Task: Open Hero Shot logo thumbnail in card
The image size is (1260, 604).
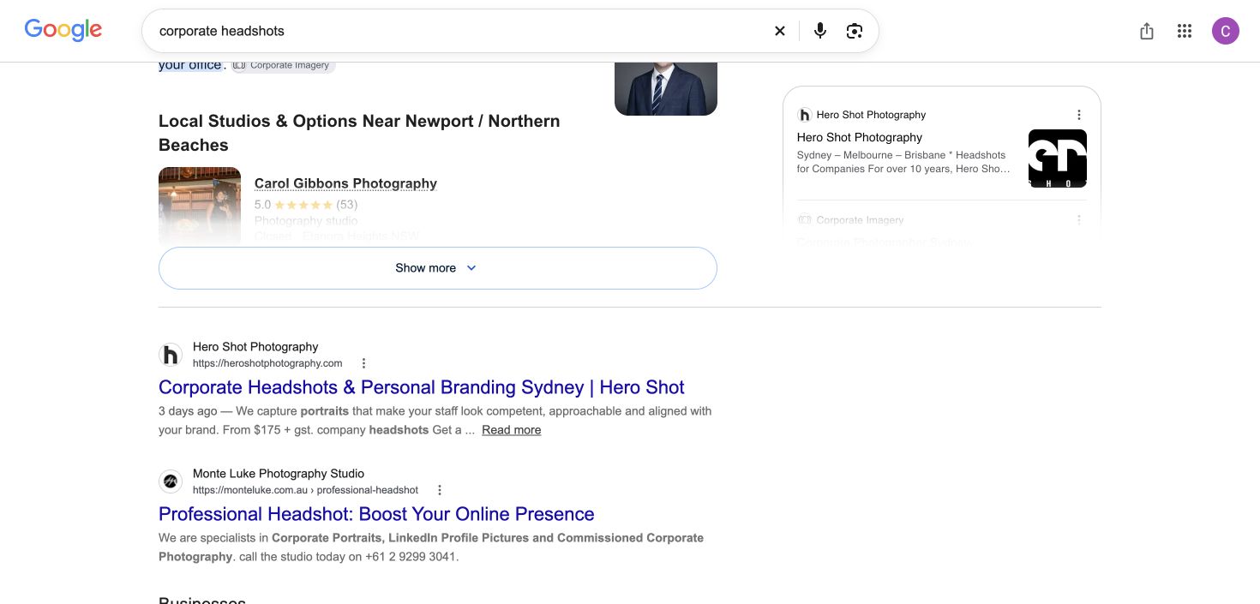Action: click(x=1058, y=158)
